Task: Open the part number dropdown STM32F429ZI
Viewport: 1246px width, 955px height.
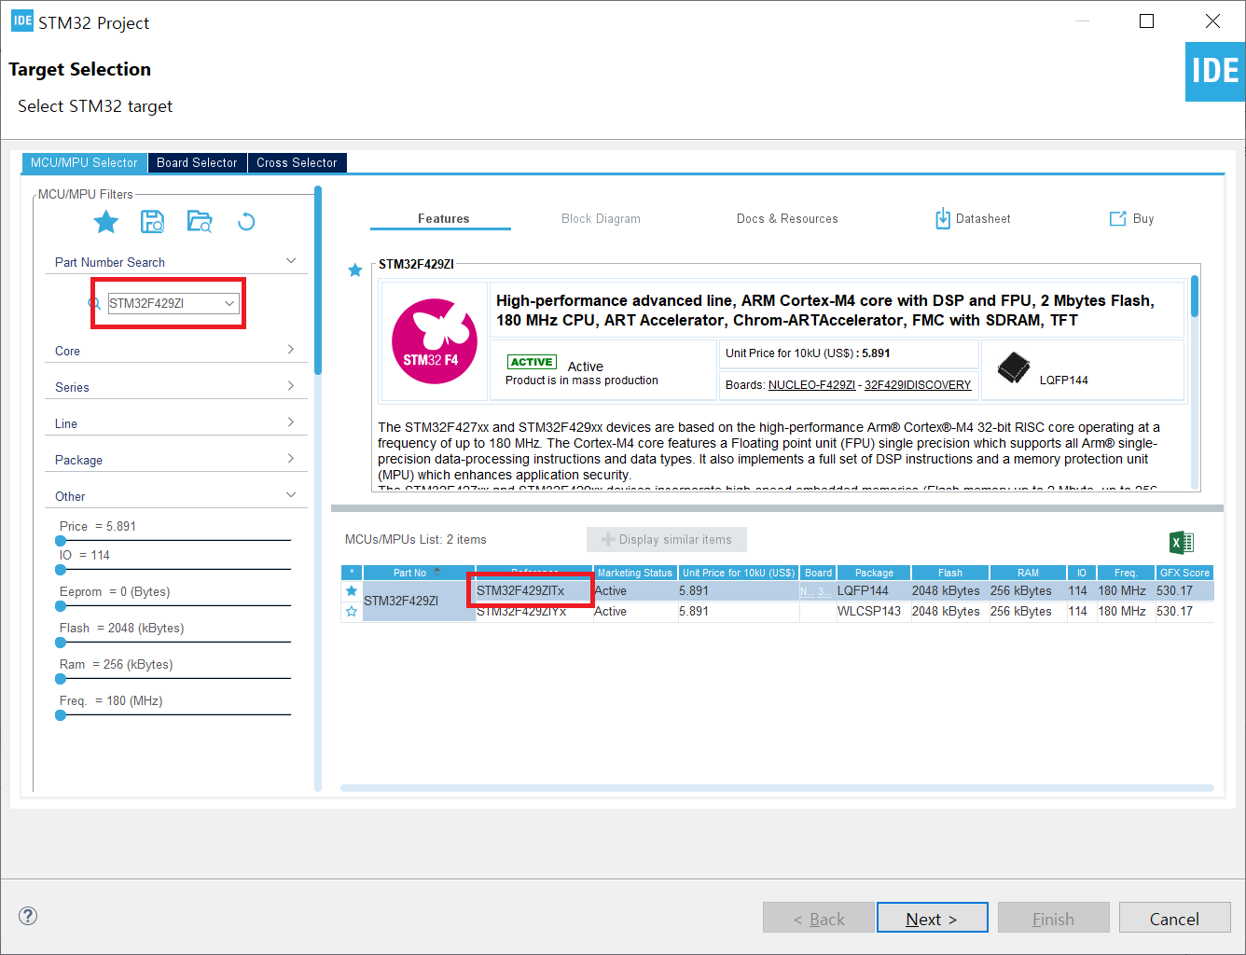Action: pos(228,303)
